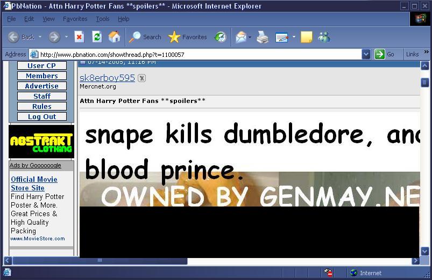Click the Windows flag throbber logo
Screen dimensions: 432x280
coord(420,19)
